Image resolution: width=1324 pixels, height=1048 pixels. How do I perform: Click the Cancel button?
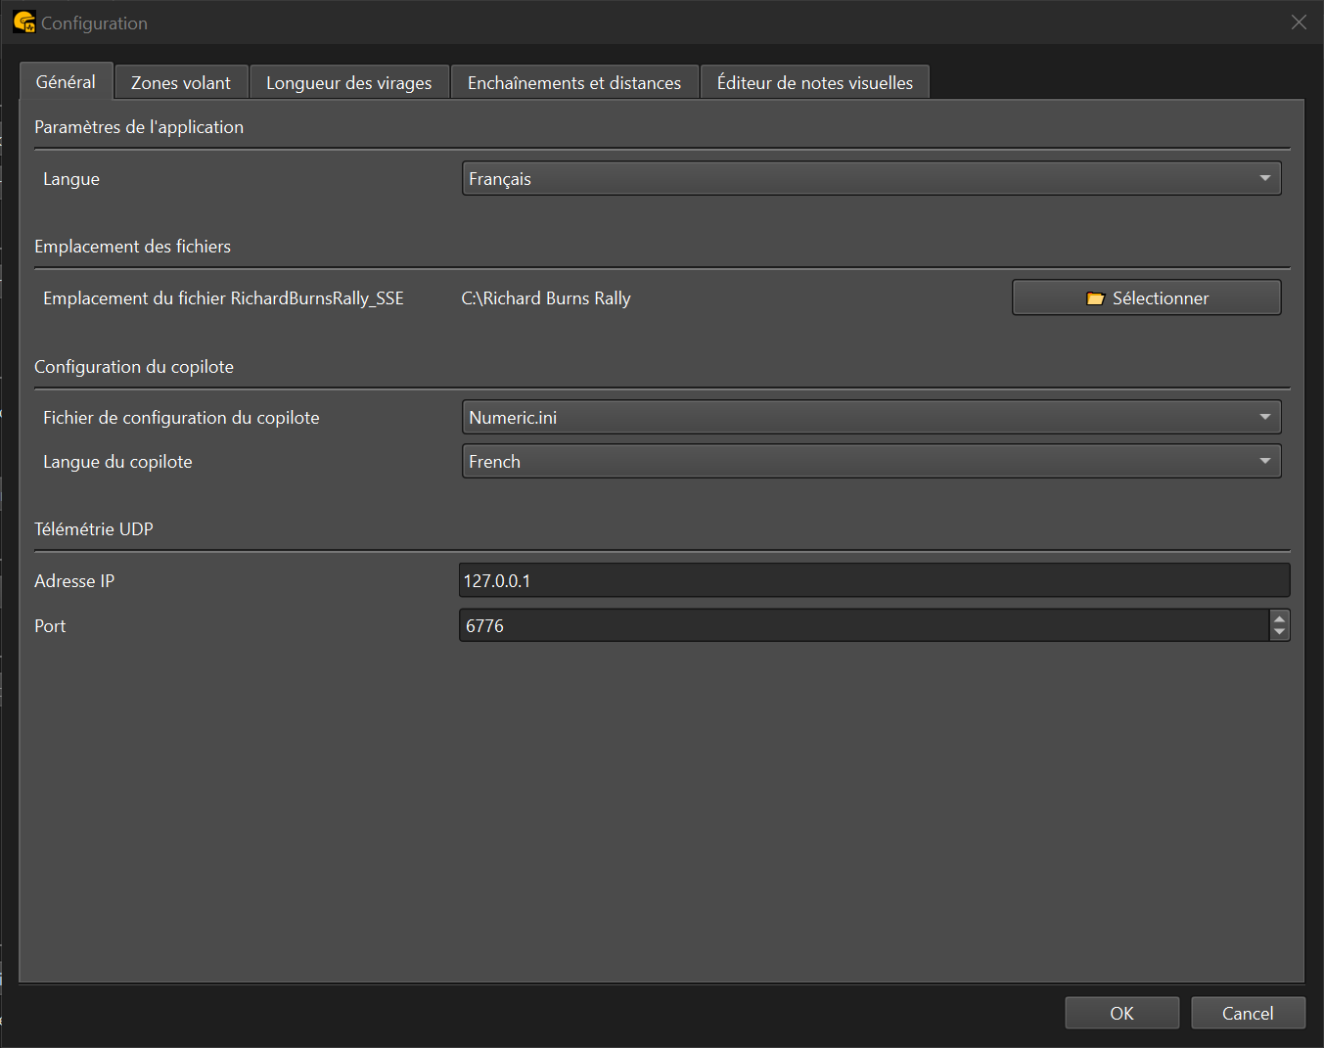pyautogui.click(x=1248, y=1014)
